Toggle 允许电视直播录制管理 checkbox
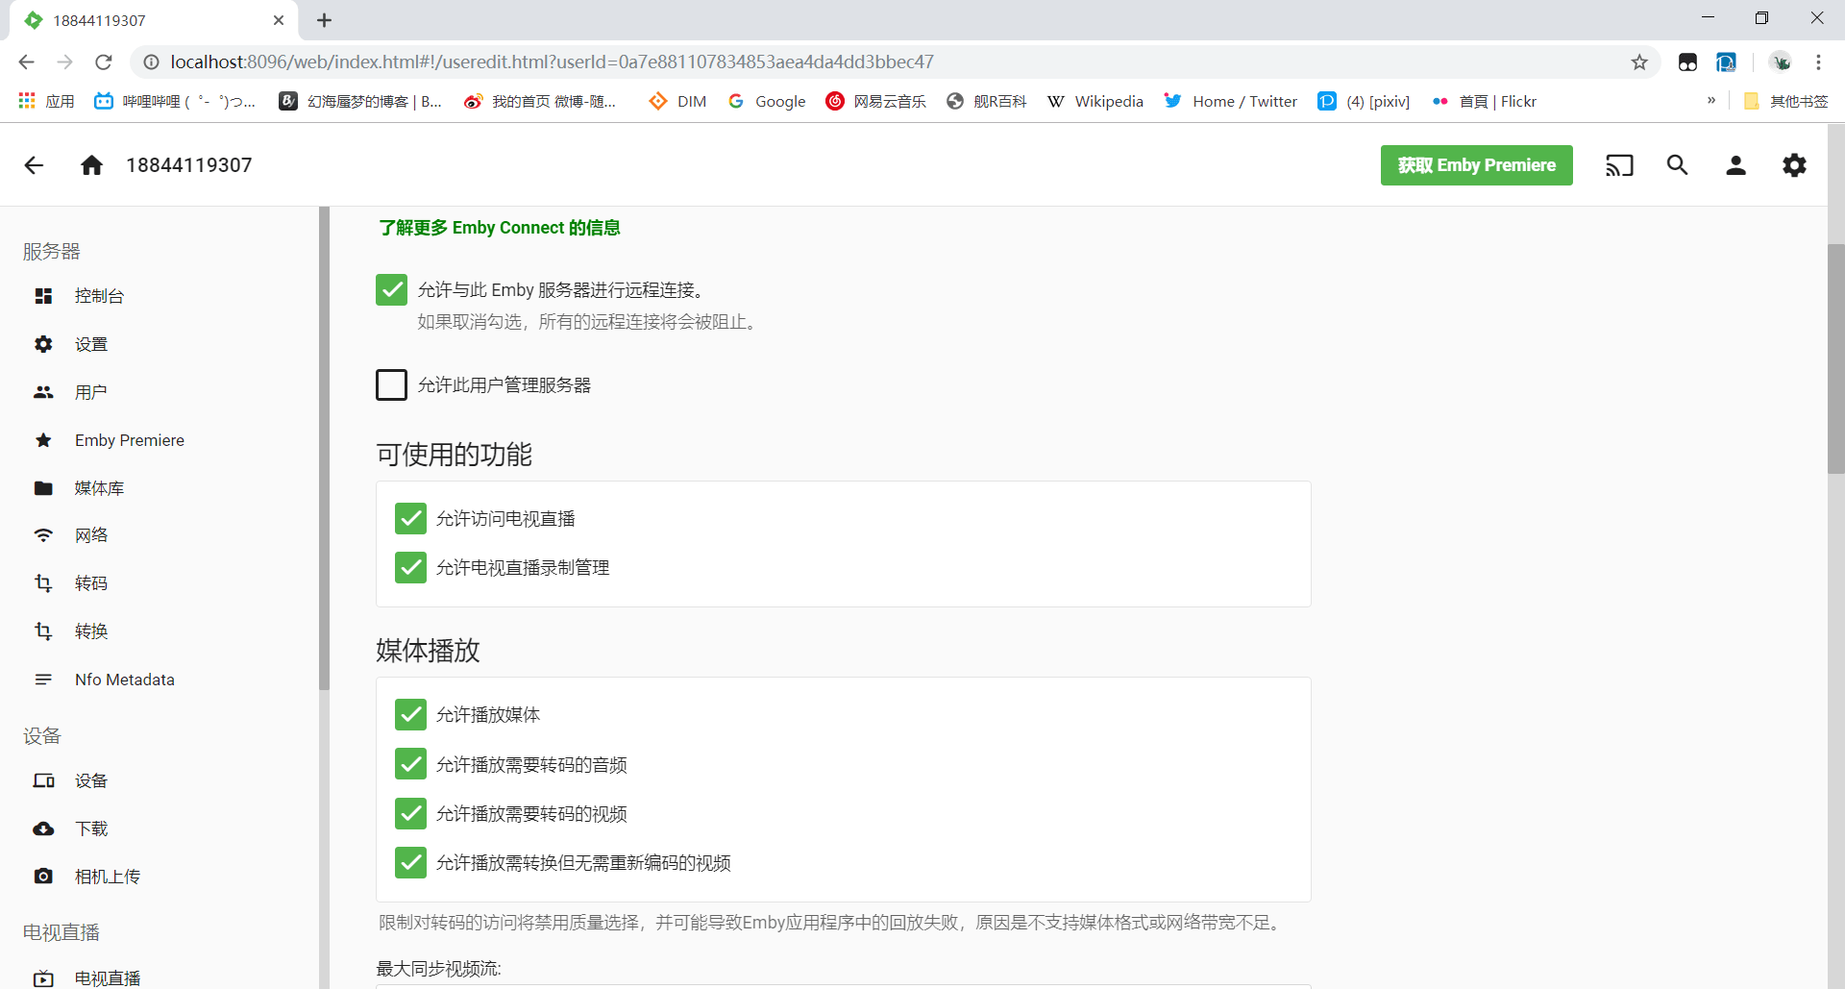The height and width of the screenshot is (989, 1845). 410,567
